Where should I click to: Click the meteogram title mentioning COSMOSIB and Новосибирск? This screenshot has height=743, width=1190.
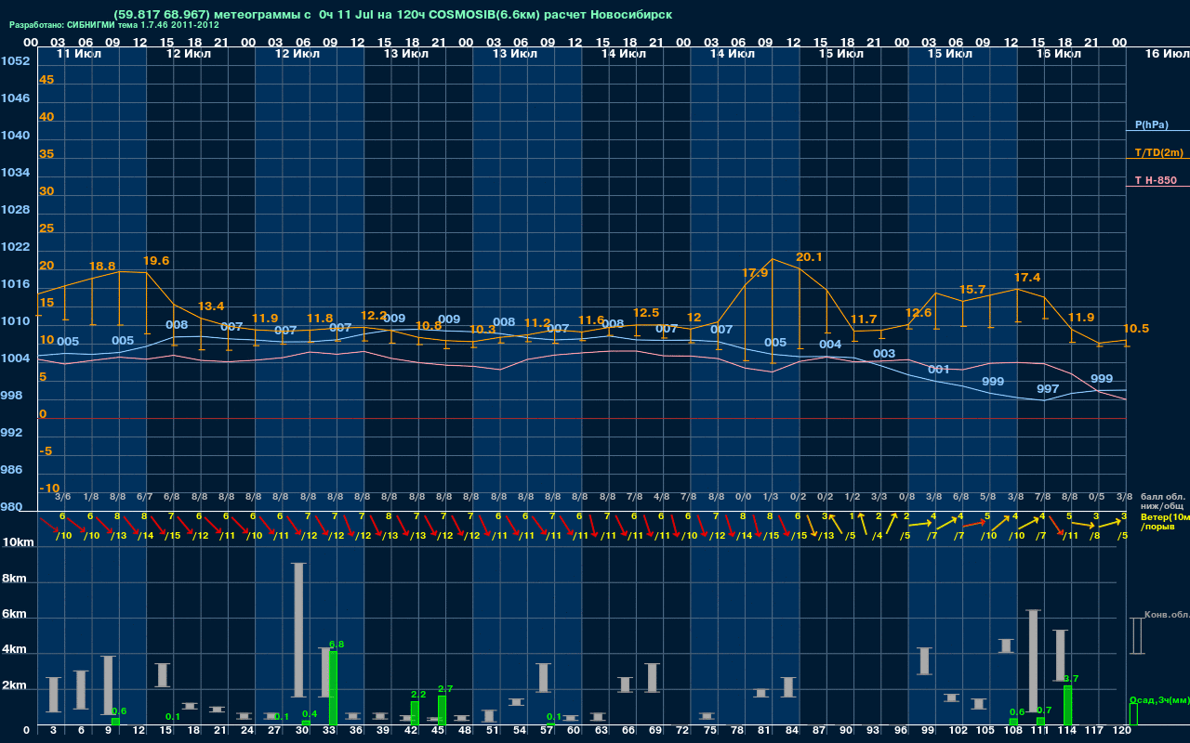pos(392,15)
